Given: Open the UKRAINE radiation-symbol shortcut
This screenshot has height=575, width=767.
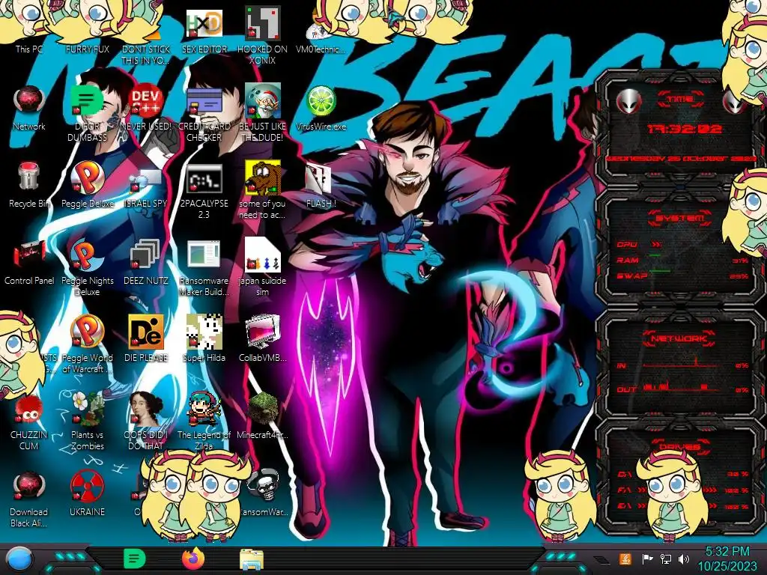Looking at the screenshot, I should [x=87, y=487].
